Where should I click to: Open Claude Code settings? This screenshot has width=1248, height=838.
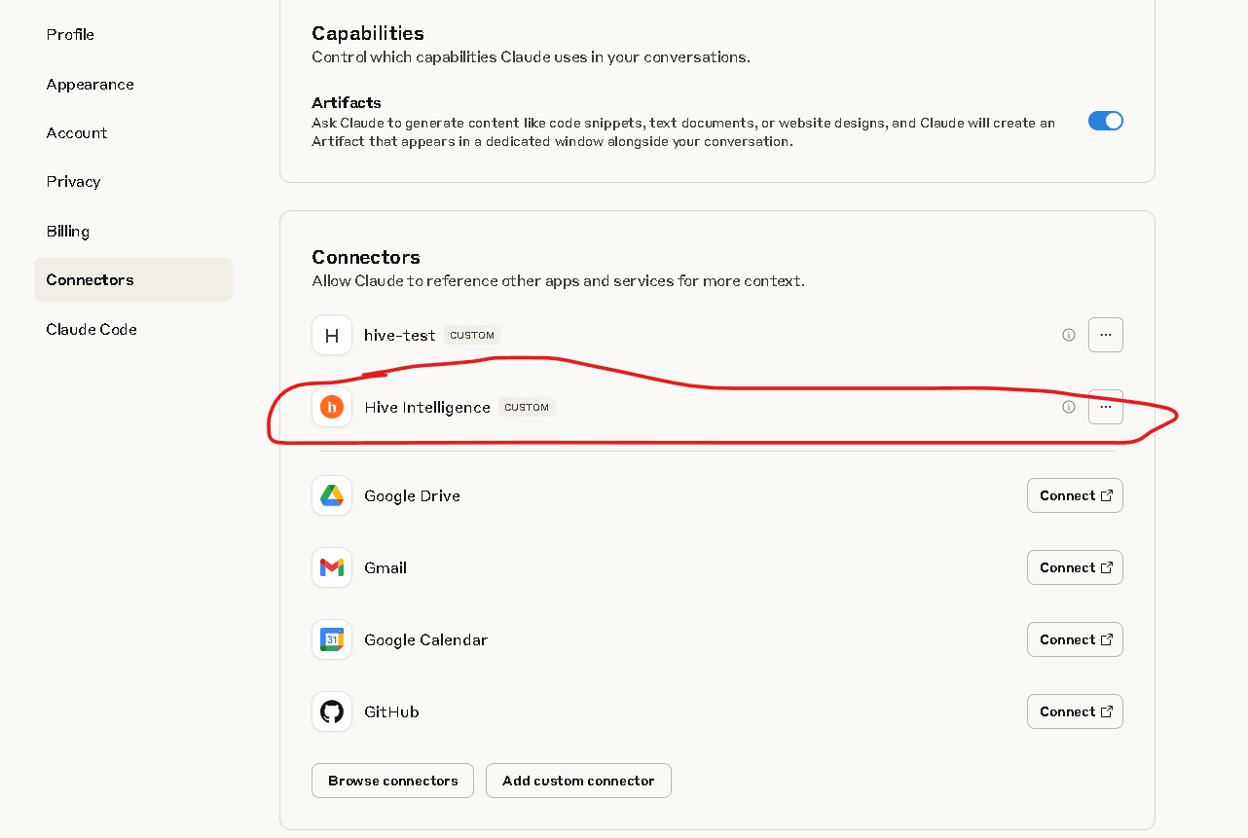pos(92,329)
